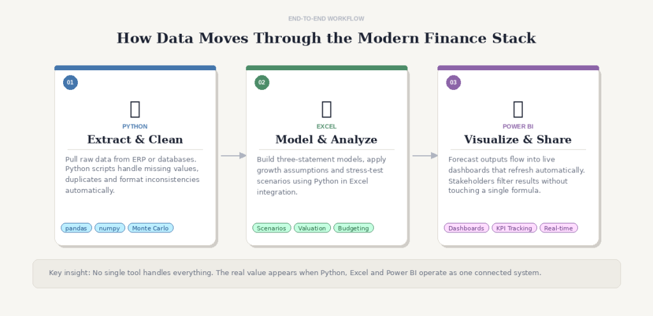The width and height of the screenshot is (653, 316).
Task: Click the KPI Tracking tag
Action: coord(515,228)
